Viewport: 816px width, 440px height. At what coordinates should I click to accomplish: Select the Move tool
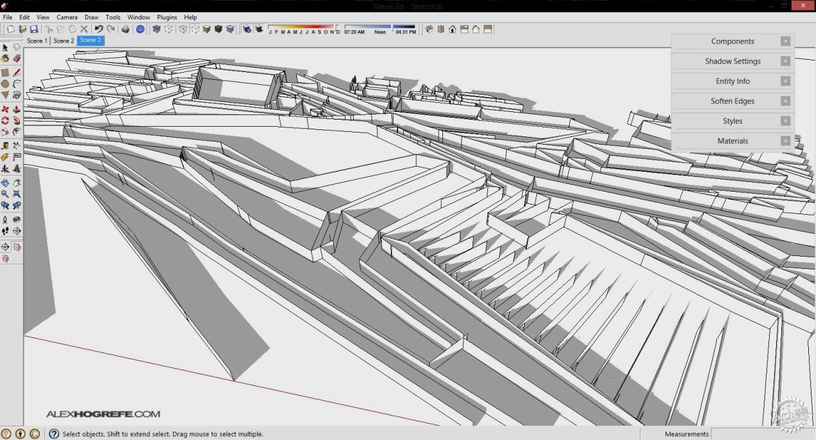coord(5,109)
